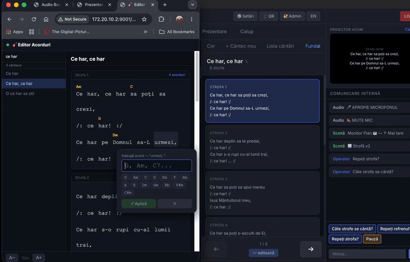The image size is (410, 262).
Task: Reload the browser page
Action: click(34, 19)
